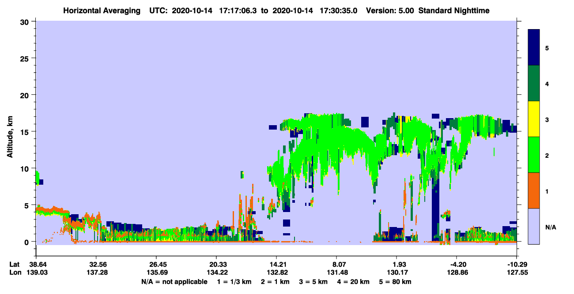Click the dark blue colorbar segment labeled 5
The image size is (574, 294).
click(x=534, y=48)
